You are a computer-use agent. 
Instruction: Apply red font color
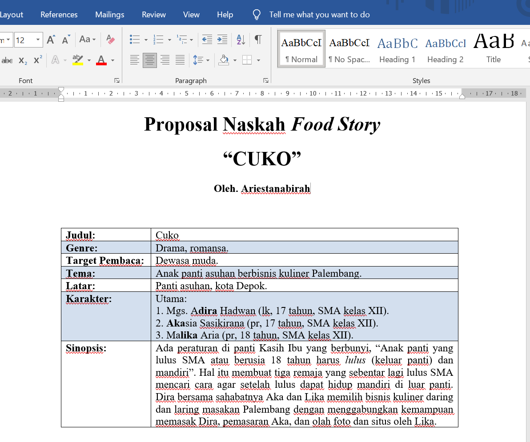click(x=101, y=60)
